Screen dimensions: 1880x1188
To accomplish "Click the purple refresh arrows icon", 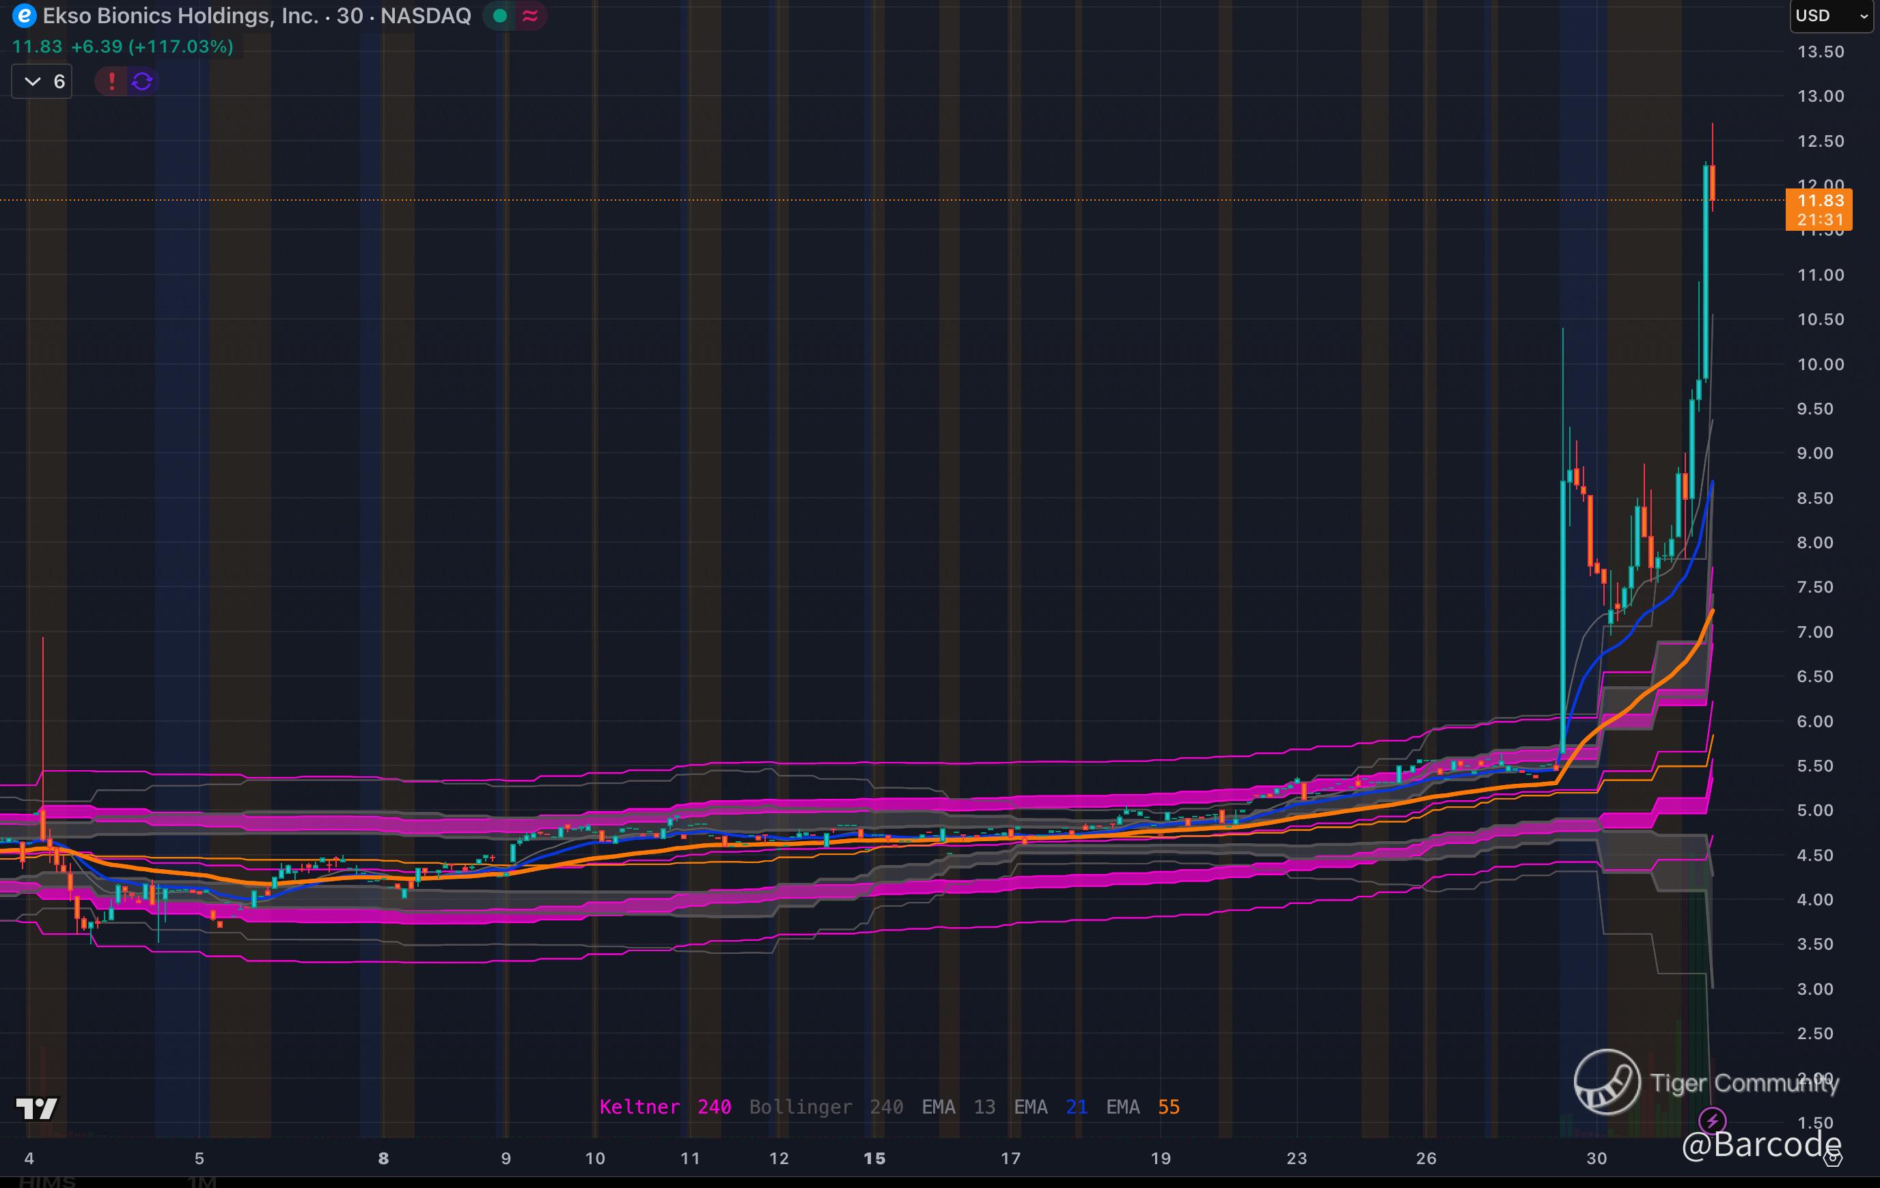I will pyautogui.click(x=142, y=81).
